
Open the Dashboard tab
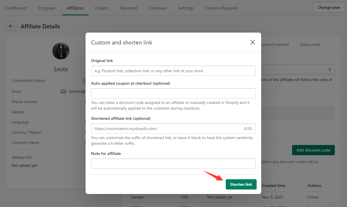point(16,8)
